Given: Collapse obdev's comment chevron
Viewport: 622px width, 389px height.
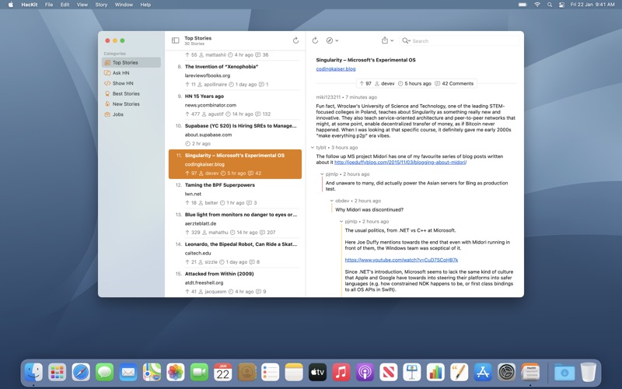Looking at the screenshot, I should pyautogui.click(x=331, y=201).
